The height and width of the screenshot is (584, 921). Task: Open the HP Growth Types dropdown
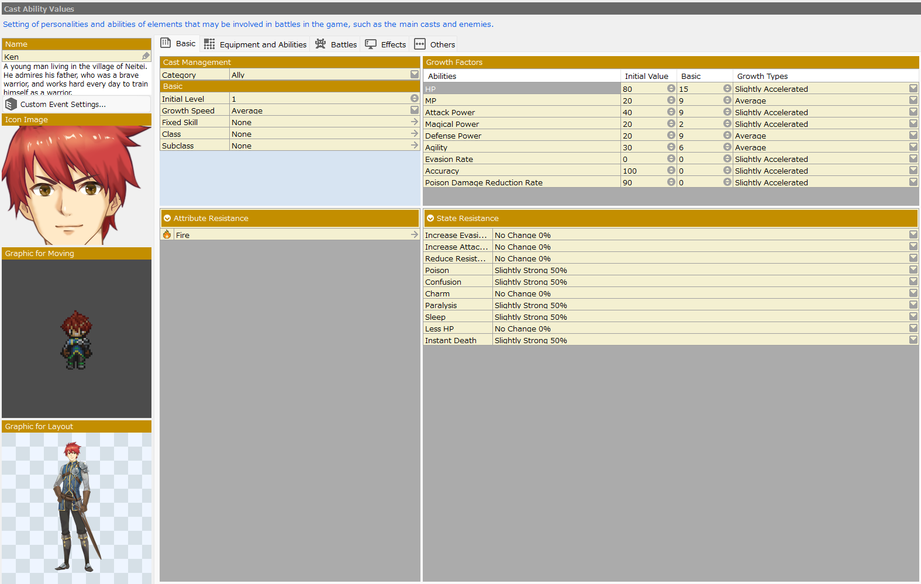click(x=913, y=88)
